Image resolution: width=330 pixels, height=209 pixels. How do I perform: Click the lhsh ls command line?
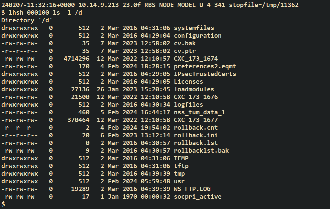click(x=42, y=13)
